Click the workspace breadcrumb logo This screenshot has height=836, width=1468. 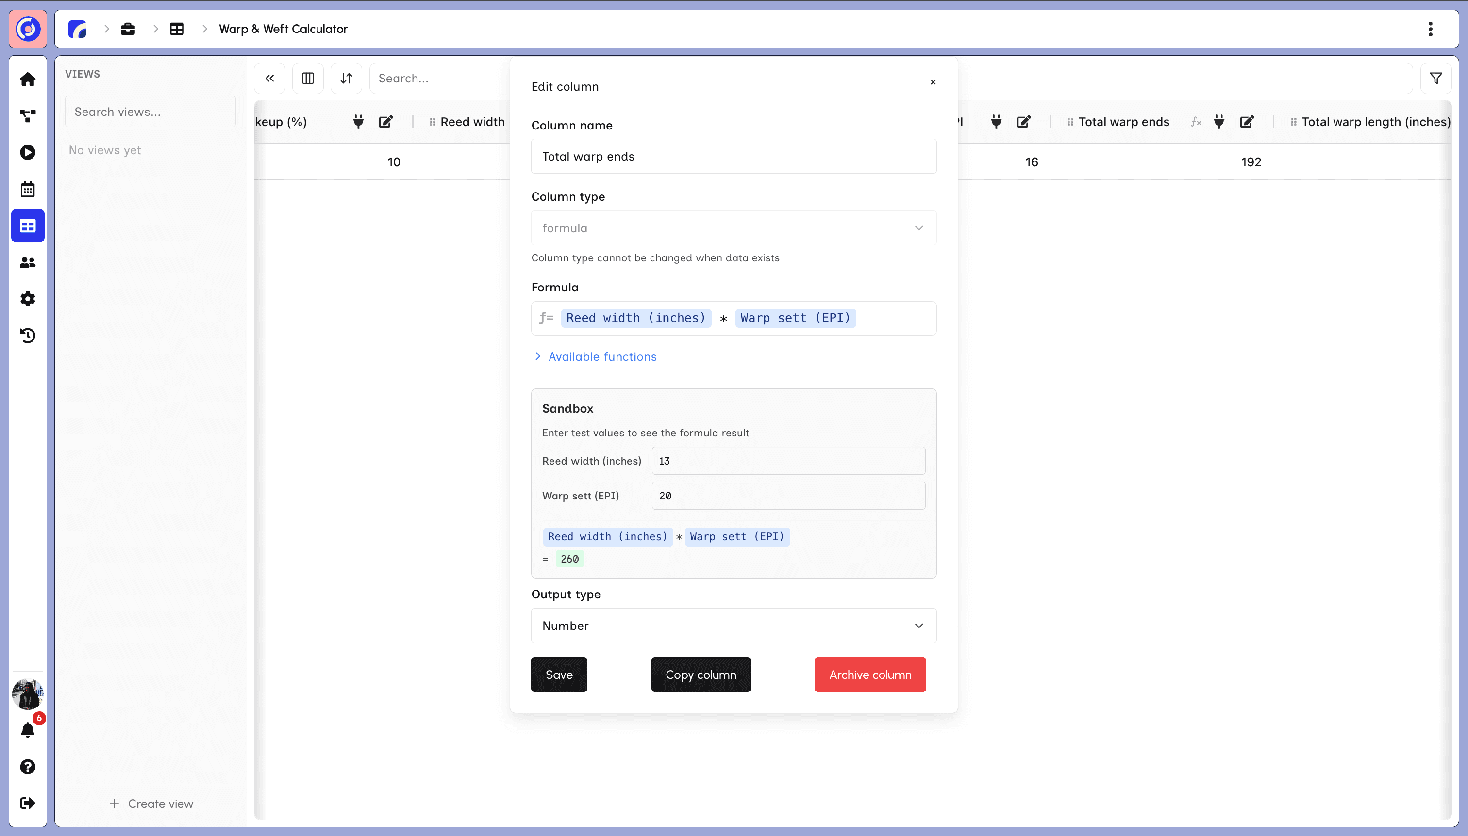click(78, 29)
